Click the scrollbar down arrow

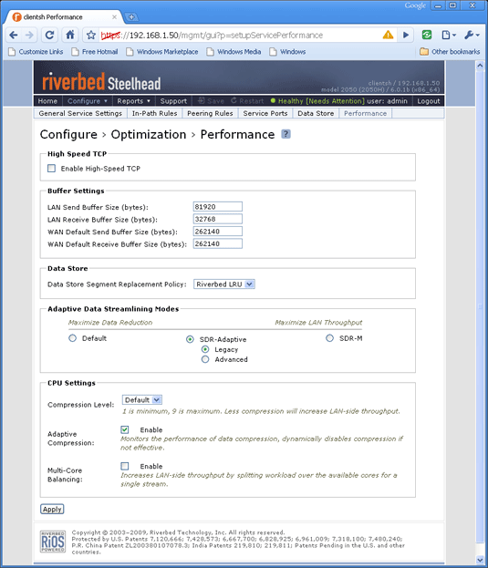(480, 559)
